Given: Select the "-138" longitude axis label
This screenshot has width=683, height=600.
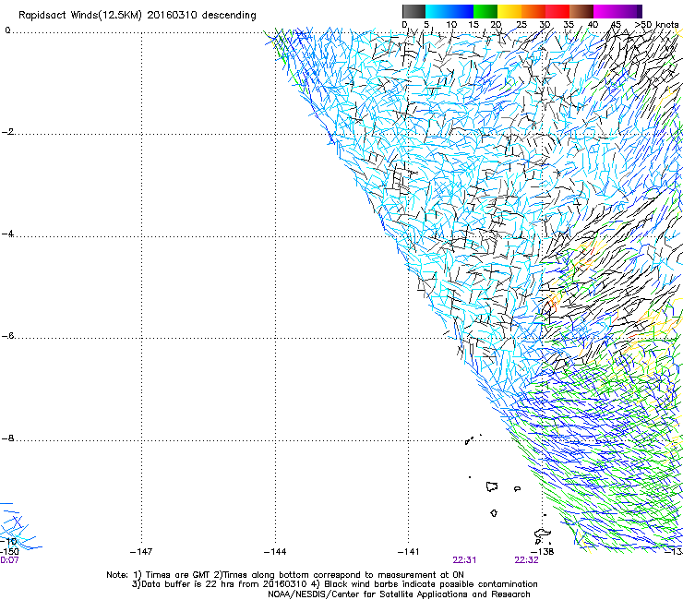Looking at the screenshot, I should click(x=543, y=552).
